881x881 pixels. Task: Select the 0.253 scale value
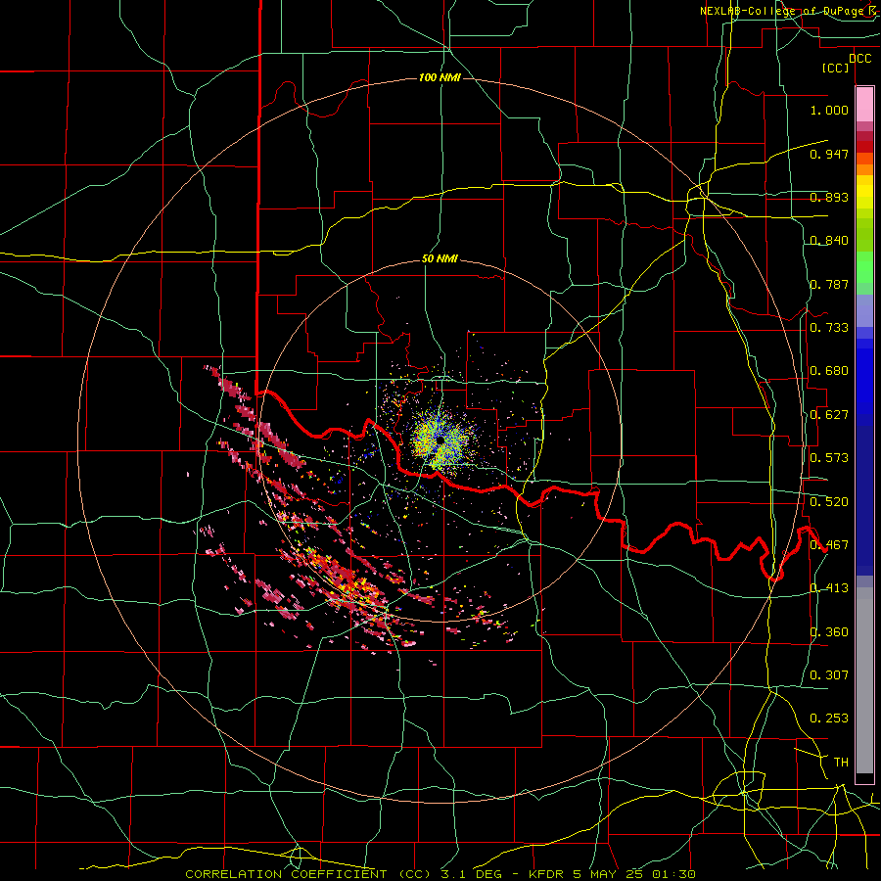point(829,719)
